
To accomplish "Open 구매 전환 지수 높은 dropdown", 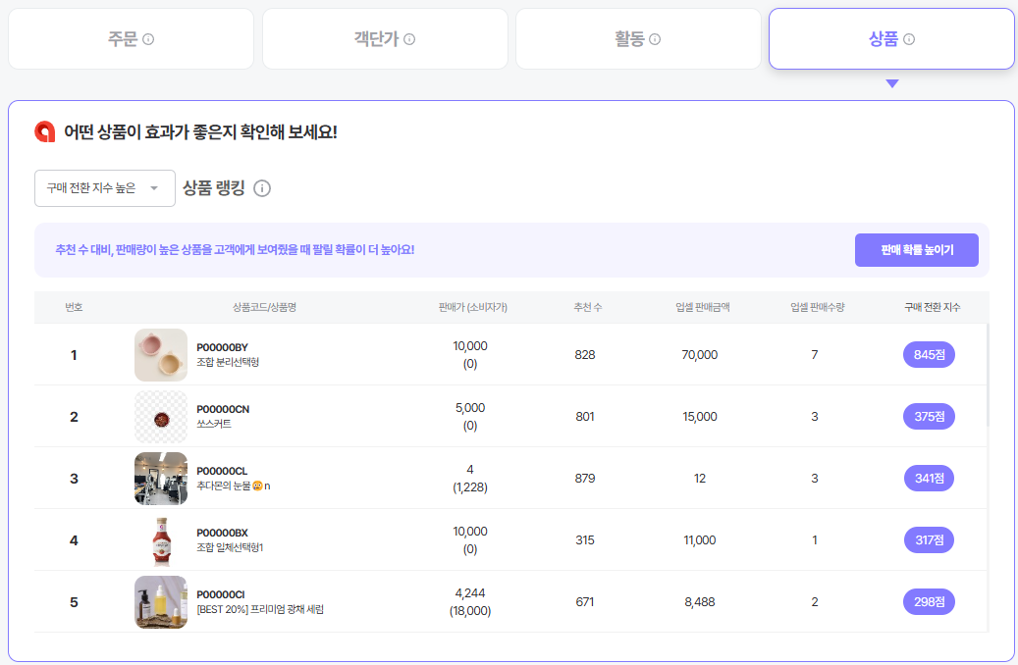I will pyautogui.click(x=104, y=188).
